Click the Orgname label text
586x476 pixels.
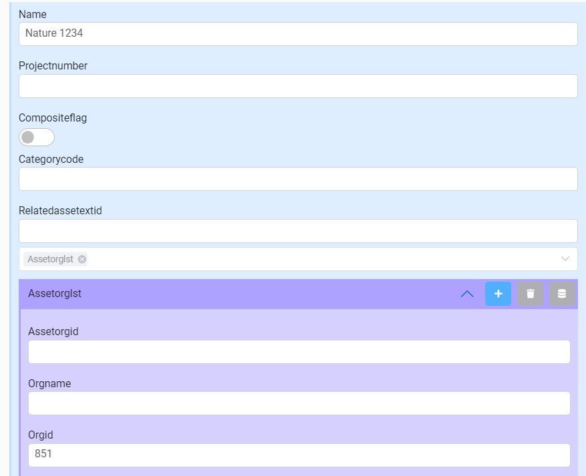(49, 384)
